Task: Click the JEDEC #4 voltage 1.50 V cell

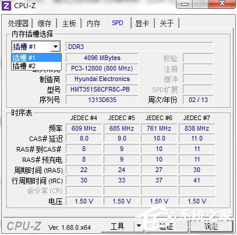Action: 84,201
